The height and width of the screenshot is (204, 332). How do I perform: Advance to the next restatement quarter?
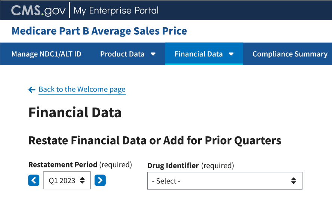point(100,180)
